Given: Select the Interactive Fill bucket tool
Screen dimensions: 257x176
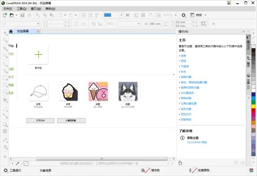Looking at the screenshot, I should (5, 147).
